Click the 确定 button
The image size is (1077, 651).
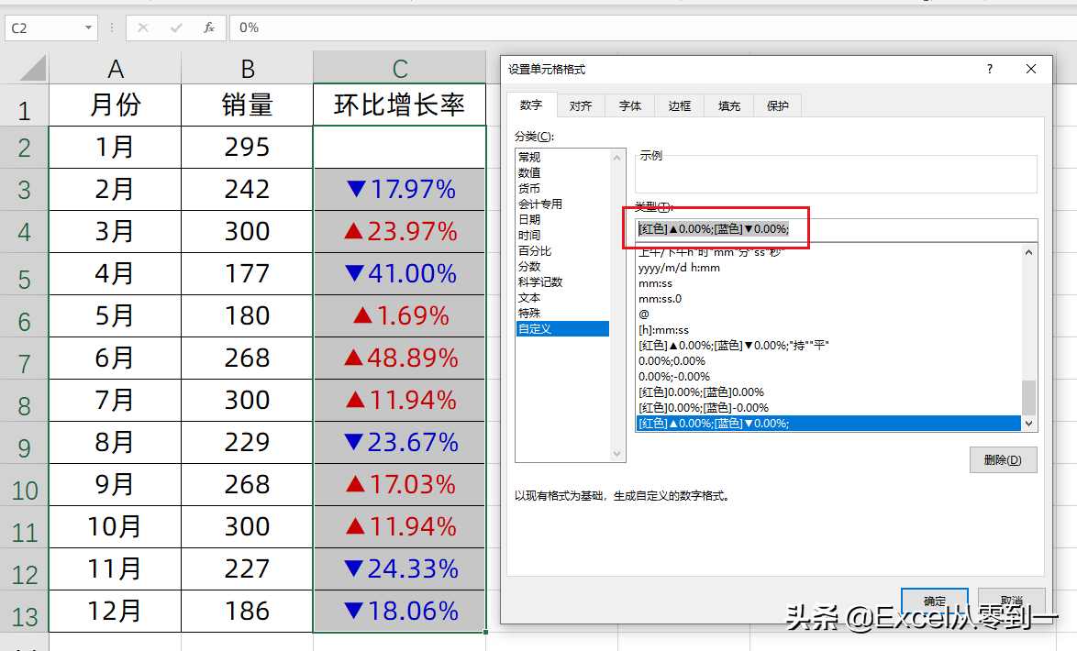pyautogui.click(x=935, y=601)
